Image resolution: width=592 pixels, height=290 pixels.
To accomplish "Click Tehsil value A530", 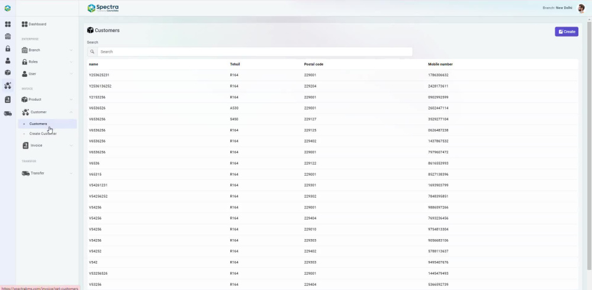I will (x=234, y=108).
